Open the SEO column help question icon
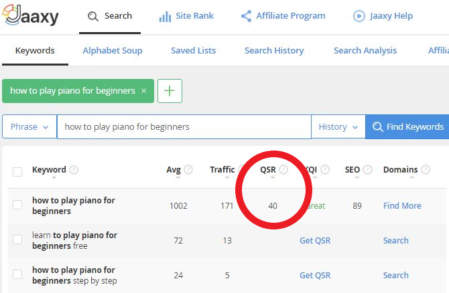This screenshot has height=293, width=449. [367, 169]
